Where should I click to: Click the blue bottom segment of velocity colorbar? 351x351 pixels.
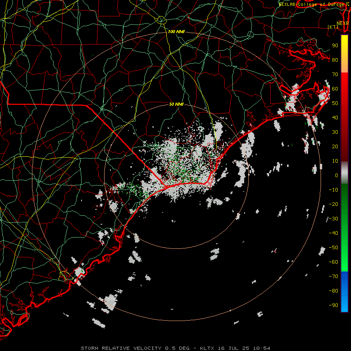click(344, 291)
